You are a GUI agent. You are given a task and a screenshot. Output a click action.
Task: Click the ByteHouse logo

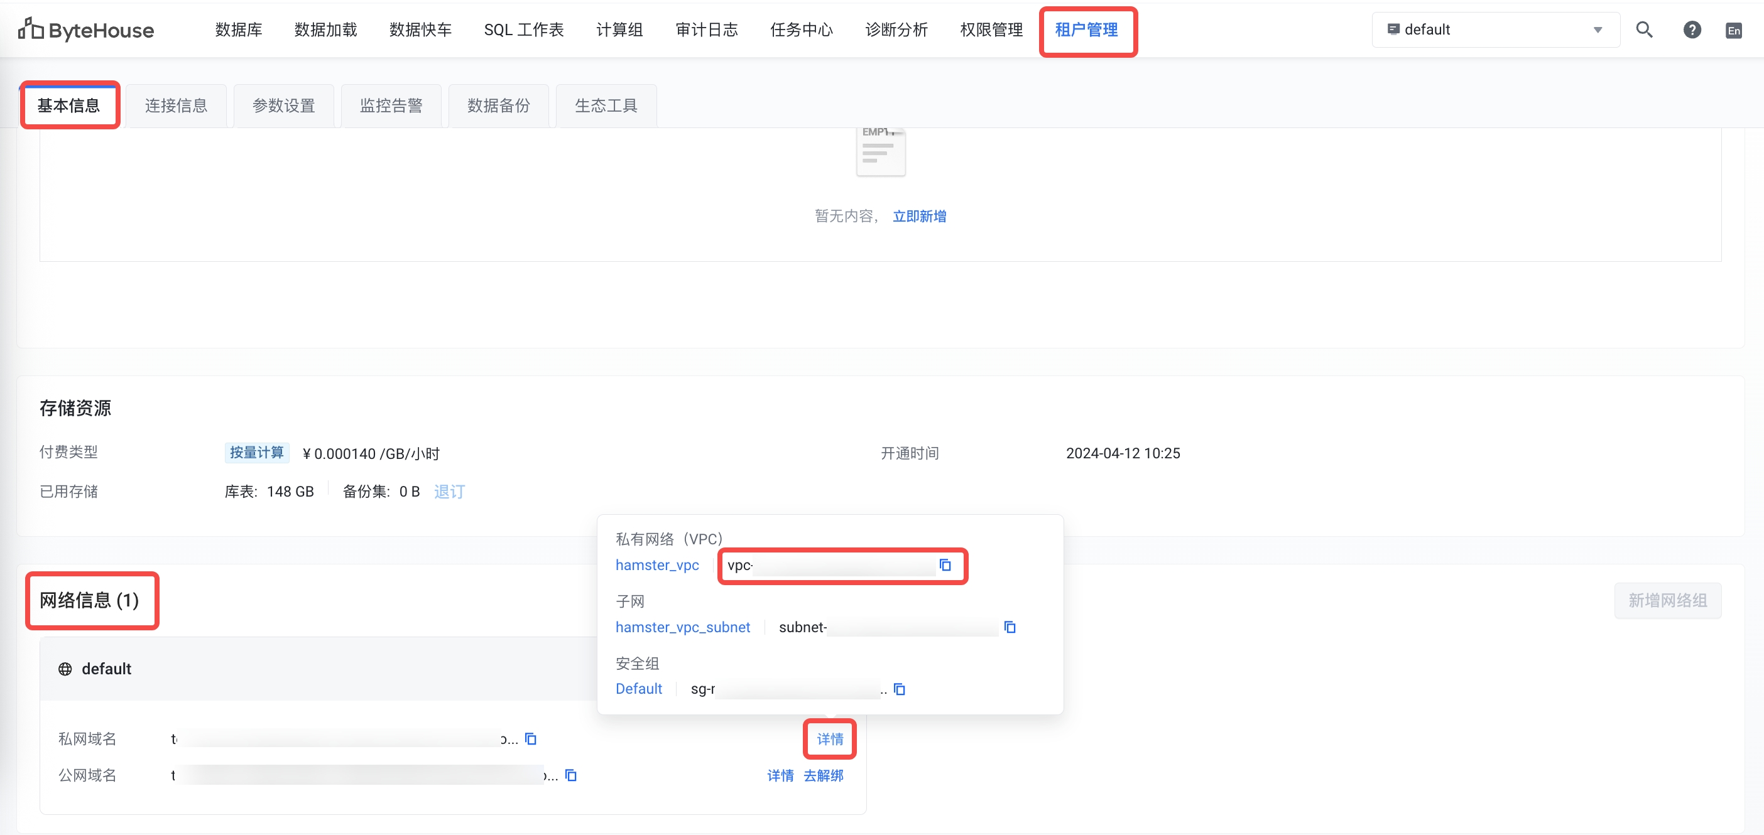[86, 30]
